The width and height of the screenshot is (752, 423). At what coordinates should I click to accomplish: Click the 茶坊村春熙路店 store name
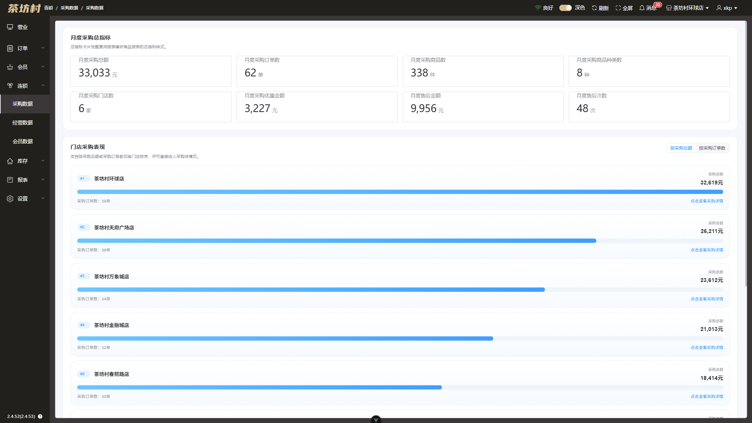tap(111, 374)
